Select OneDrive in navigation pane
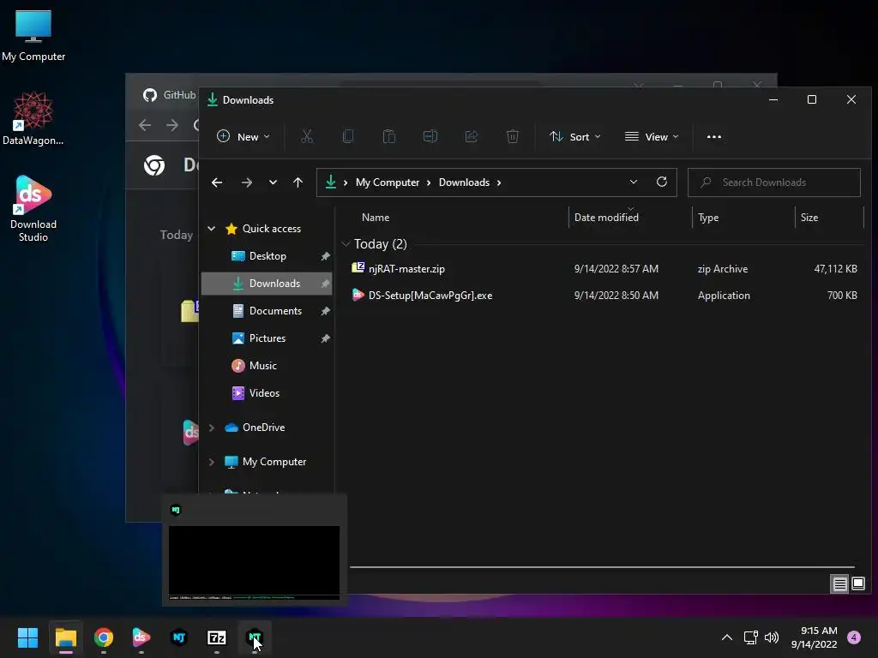 pos(263,428)
